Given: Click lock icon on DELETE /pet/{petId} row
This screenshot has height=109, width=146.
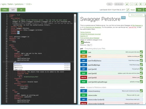Looking at the screenshot, I should point(141,77).
